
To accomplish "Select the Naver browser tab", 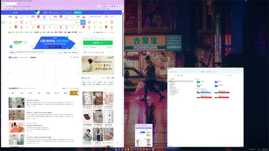I will point(9,3).
